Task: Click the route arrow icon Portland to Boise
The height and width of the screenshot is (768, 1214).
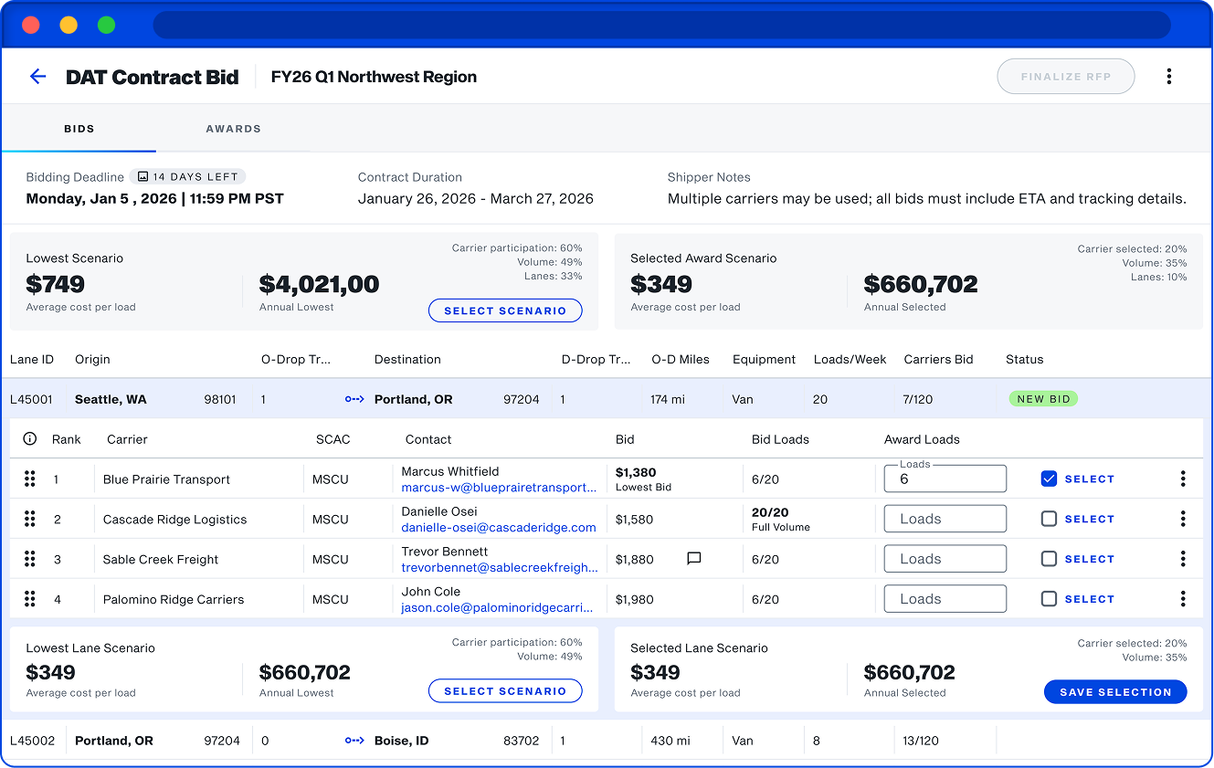Action: 354,741
